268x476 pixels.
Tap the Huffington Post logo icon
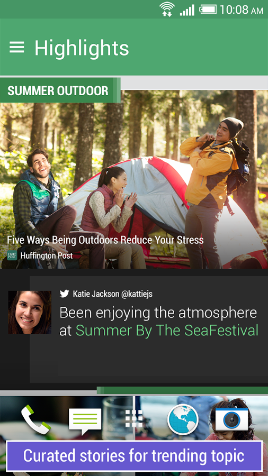click(x=12, y=255)
